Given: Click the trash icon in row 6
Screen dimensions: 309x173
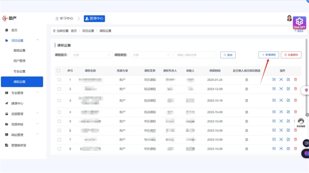Looking at the screenshot, I should pyautogui.click(x=295, y=130).
